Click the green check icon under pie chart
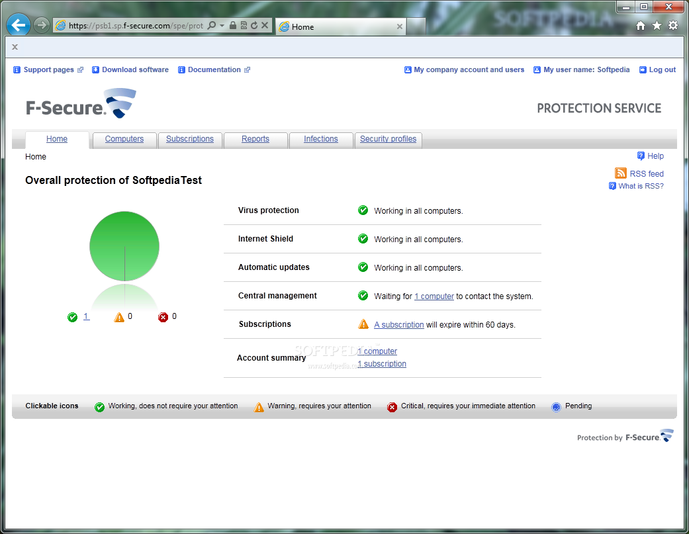 click(73, 317)
